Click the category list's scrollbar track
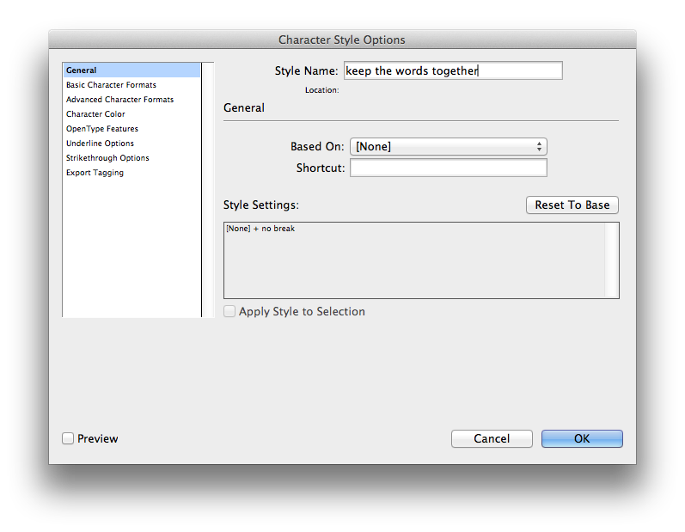 [207, 189]
